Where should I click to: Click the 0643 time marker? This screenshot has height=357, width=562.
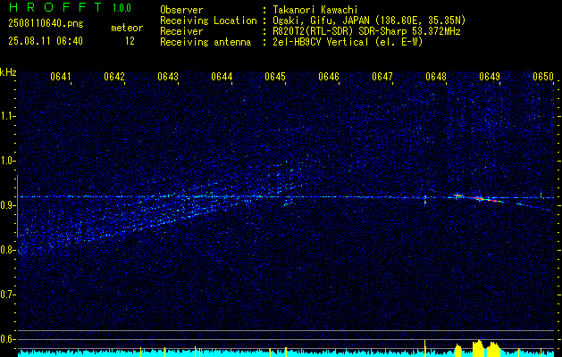click(168, 77)
